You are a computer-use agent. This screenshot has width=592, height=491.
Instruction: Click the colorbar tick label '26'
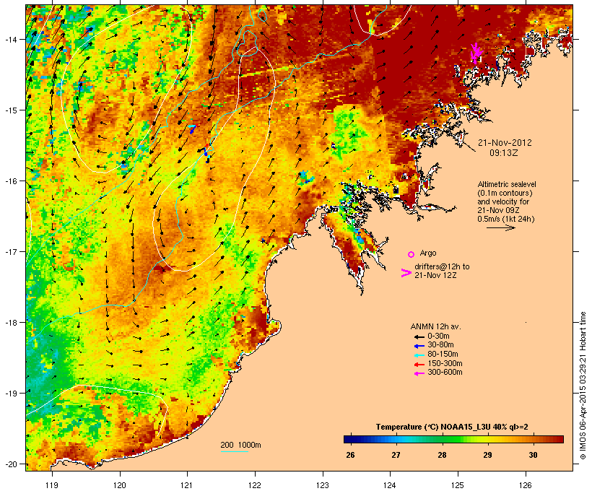350,455
